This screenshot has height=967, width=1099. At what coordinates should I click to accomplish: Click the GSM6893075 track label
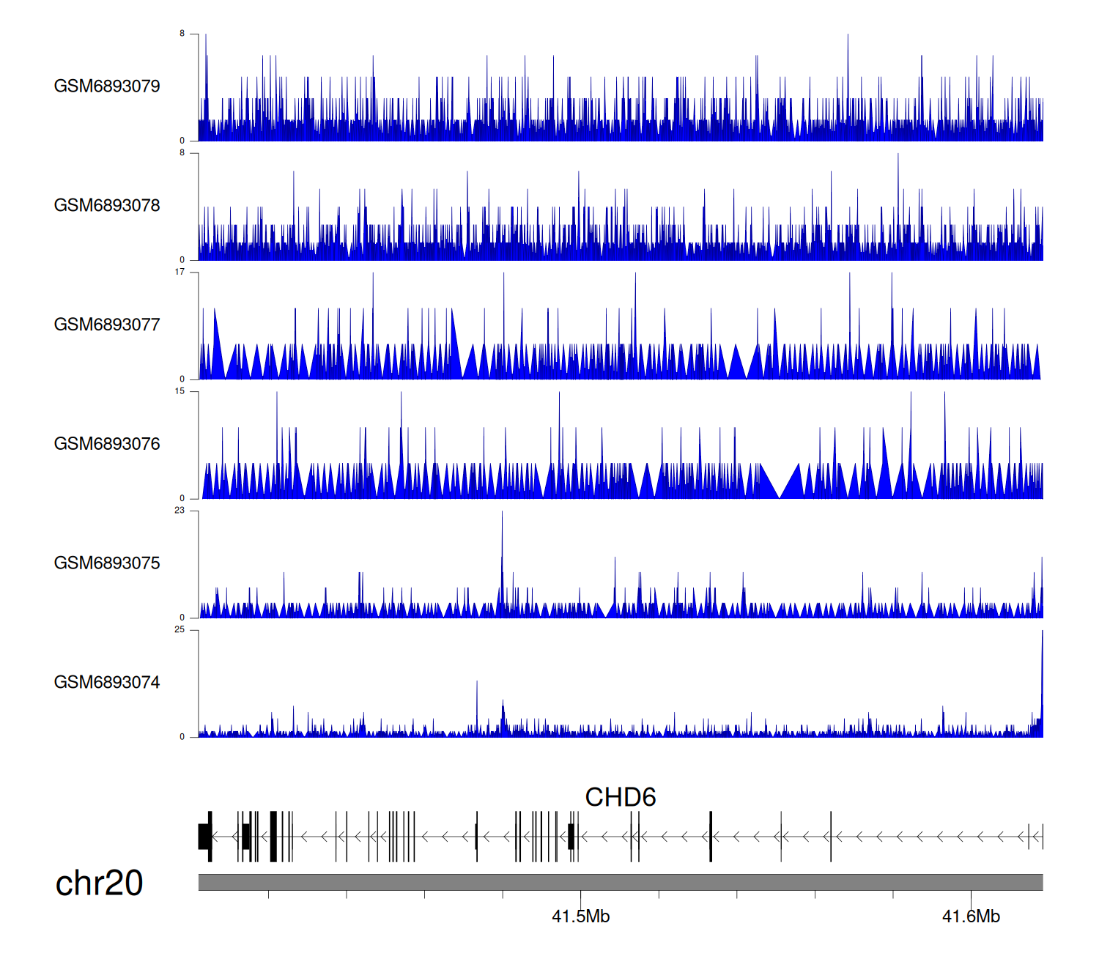pos(107,563)
